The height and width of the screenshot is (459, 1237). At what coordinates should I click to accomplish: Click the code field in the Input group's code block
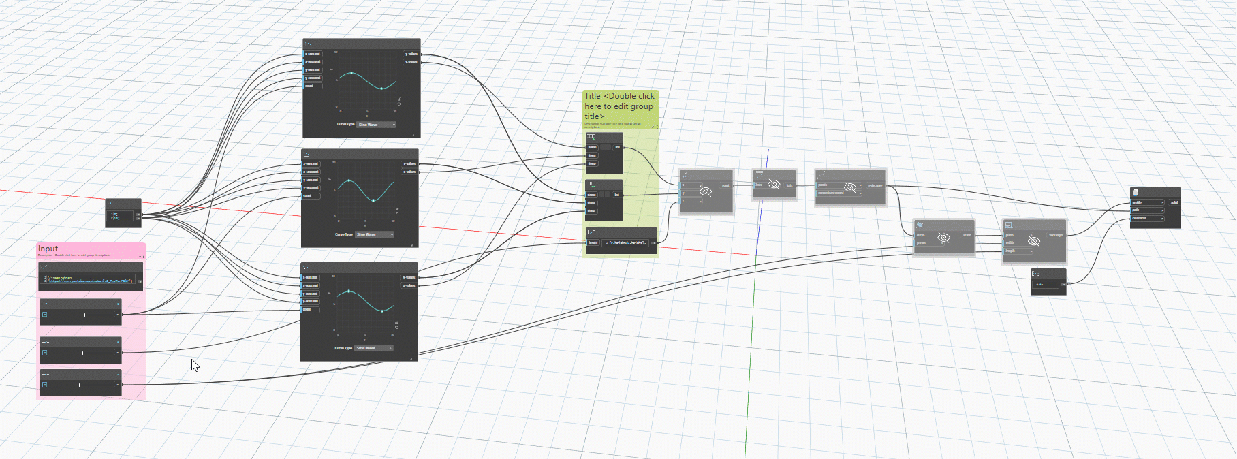point(89,279)
